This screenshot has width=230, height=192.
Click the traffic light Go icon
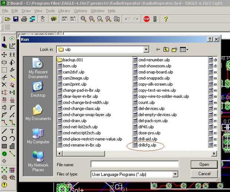point(155,19)
